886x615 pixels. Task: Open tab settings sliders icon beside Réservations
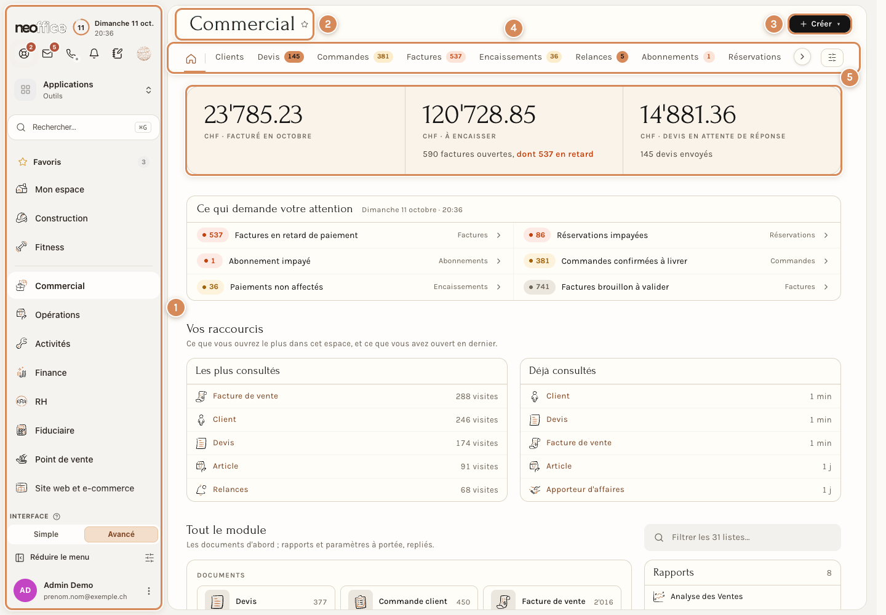click(x=832, y=57)
